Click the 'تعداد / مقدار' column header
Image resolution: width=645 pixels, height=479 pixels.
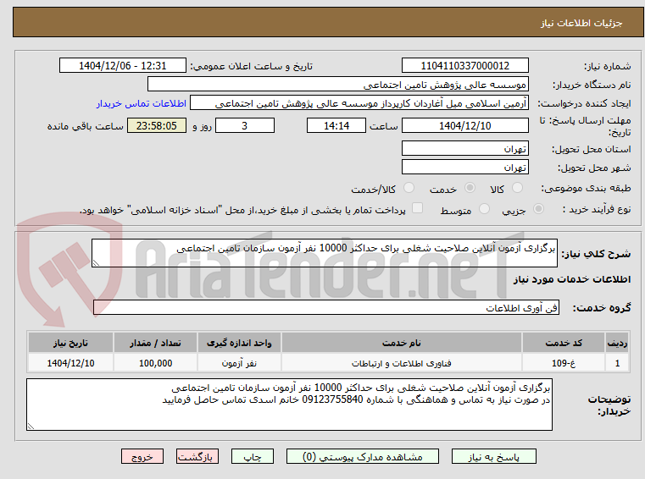(x=155, y=343)
